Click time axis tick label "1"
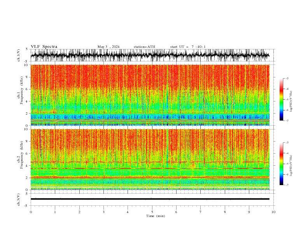The image size is (308, 238). click(x=55, y=212)
